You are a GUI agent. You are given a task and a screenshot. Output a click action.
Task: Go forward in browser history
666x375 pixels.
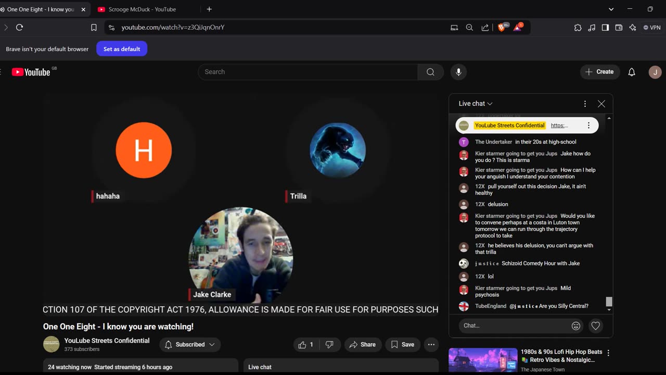(6, 28)
